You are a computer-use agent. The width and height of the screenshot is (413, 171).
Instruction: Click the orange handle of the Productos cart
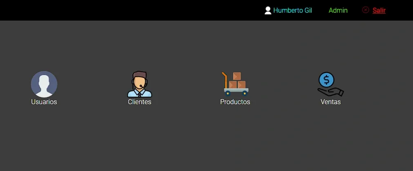coord(225,77)
